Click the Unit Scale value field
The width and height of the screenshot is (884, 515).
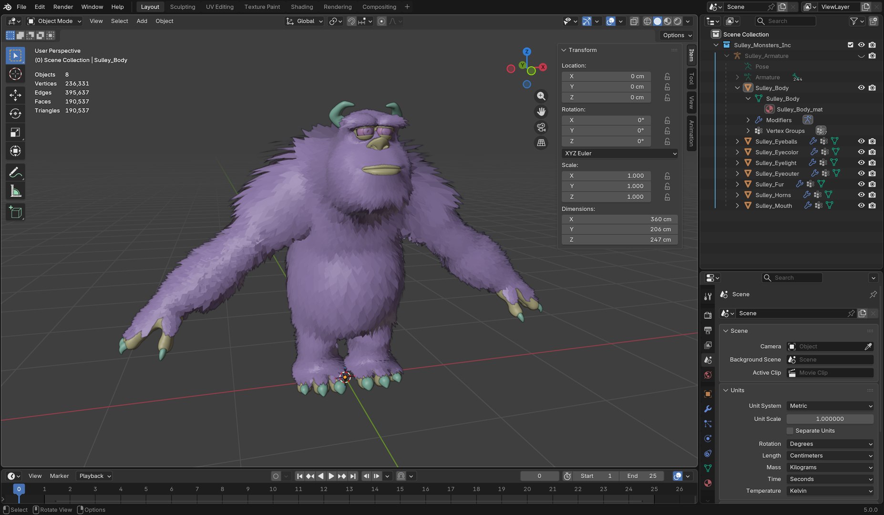[830, 419]
